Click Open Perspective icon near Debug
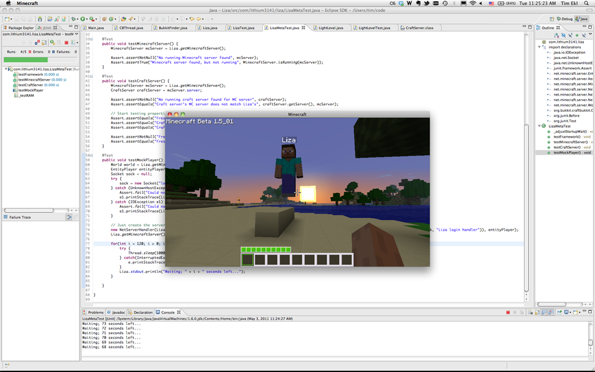The width and height of the screenshot is (595, 372). coord(552,19)
